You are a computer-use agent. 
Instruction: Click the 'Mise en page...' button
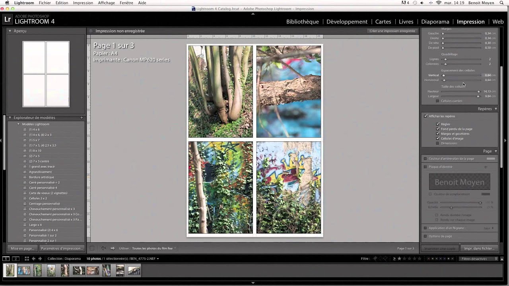[23, 248]
